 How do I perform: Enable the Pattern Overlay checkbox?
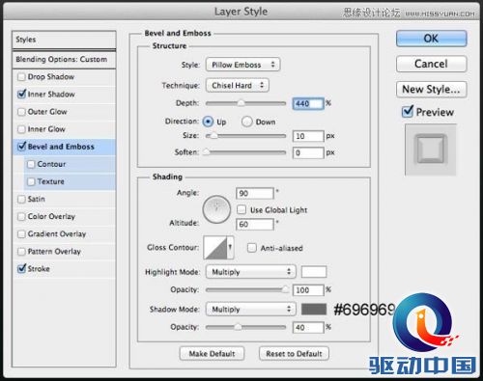(21, 251)
